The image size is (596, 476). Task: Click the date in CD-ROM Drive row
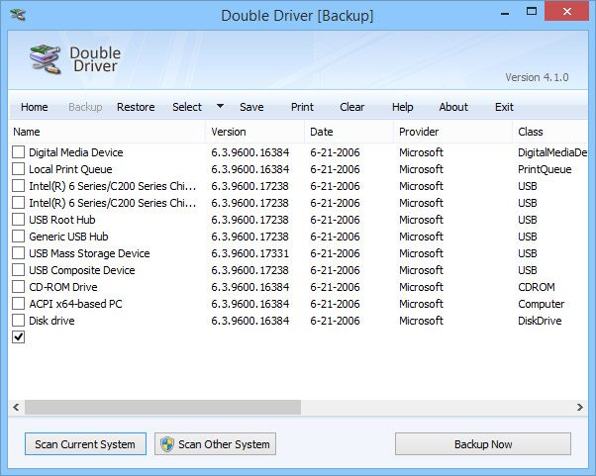coord(335,287)
